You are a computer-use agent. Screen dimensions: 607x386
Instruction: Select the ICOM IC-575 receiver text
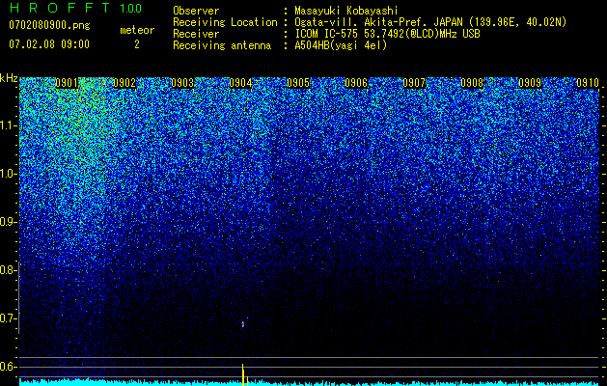point(387,34)
